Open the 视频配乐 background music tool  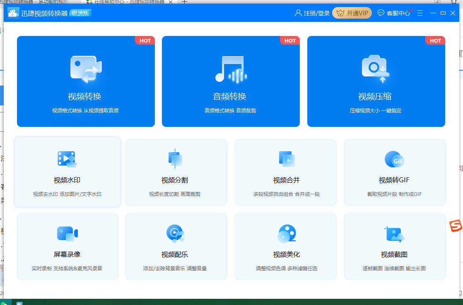(176, 246)
